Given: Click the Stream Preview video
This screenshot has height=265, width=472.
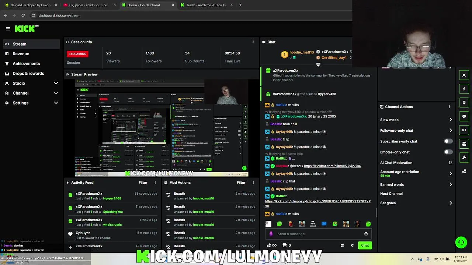Looking at the screenshot, I should (162, 128).
